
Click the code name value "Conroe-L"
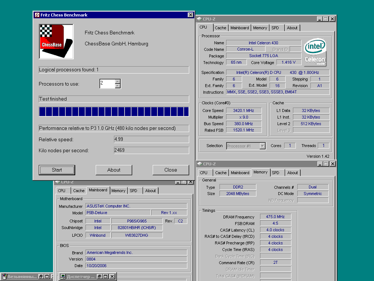[245, 49]
